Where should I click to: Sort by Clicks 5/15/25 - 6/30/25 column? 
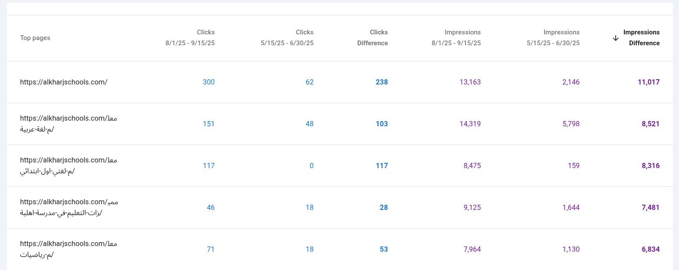click(287, 38)
